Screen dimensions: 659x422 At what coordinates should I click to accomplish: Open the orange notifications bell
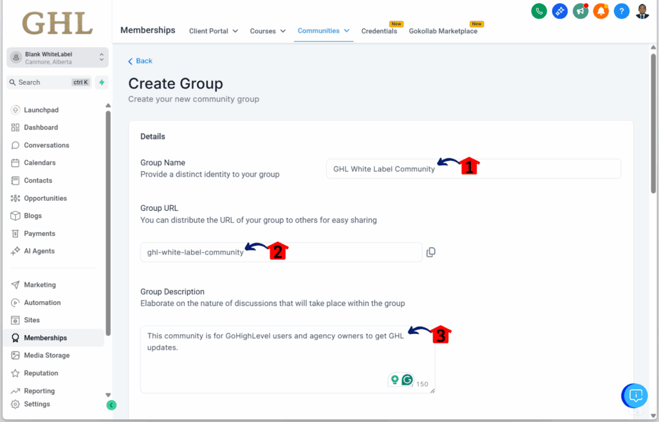[601, 11]
